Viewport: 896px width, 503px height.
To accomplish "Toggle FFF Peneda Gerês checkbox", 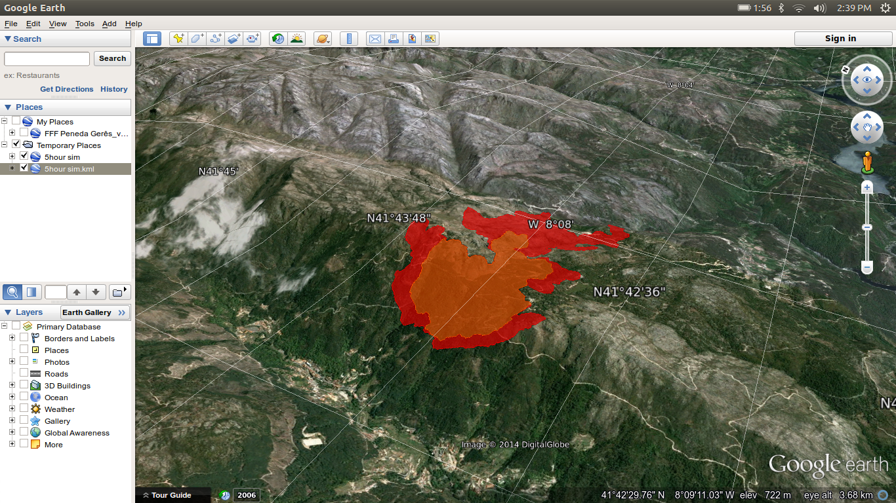I will click(x=24, y=133).
